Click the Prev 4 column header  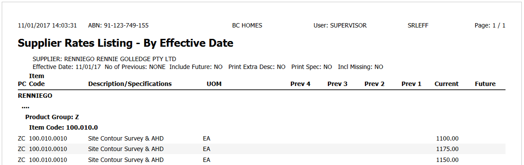[x=300, y=84]
